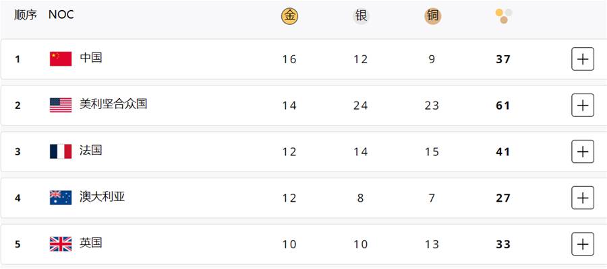Viewport: 607px width, 269px height.
Task: Click the gold medal column icon
Action: click(289, 16)
